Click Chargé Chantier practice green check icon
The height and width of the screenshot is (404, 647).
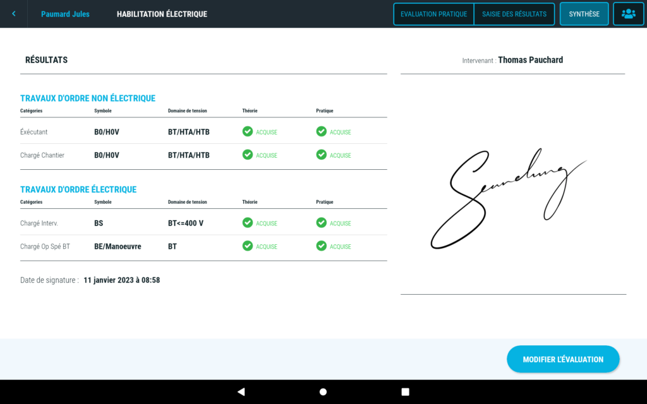click(322, 155)
